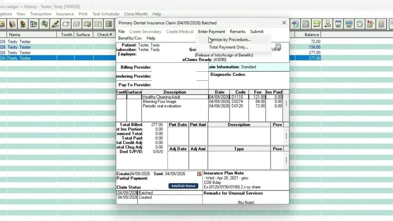Click the purple arrow dollar document icon
This screenshot has height=221, width=393.
[x=295, y=24]
